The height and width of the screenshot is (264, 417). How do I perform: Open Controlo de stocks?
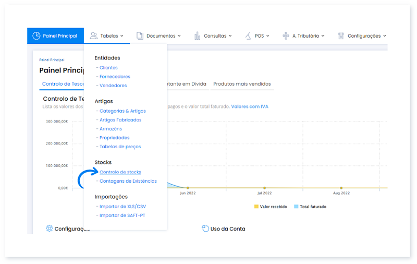pyautogui.click(x=120, y=172)
